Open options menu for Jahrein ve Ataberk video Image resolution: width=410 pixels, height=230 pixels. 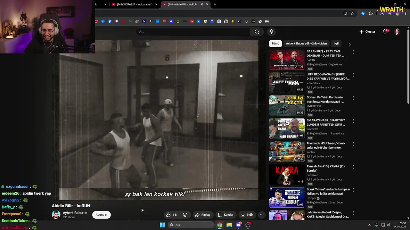[x=353, y=213]
